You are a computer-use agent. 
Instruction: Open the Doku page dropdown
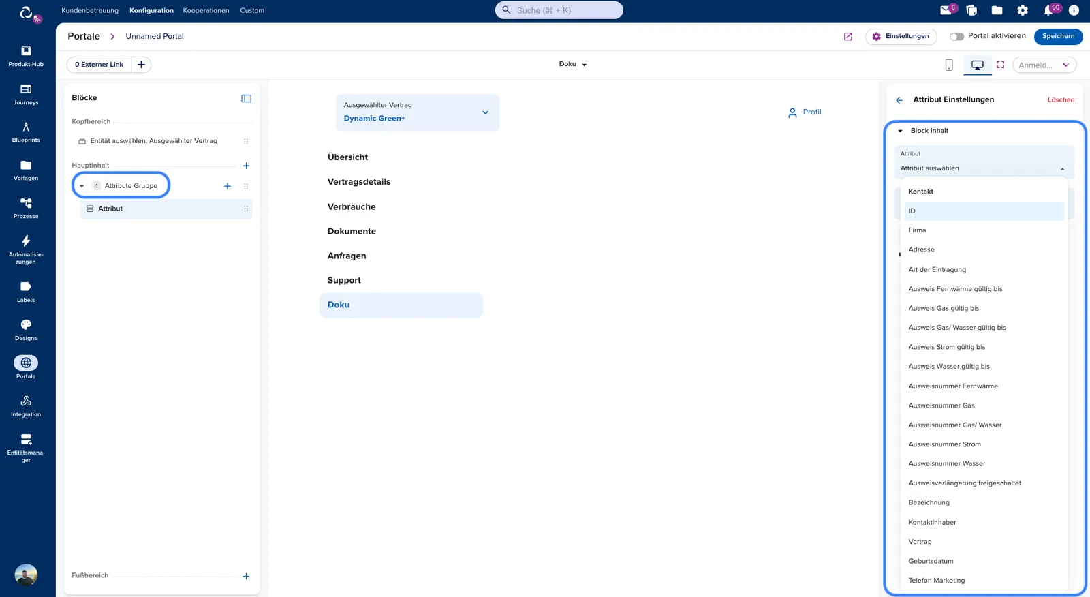click(573, 64)
